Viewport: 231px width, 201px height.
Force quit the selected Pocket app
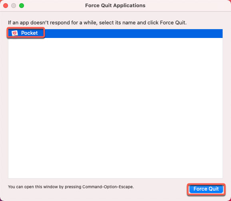pyautogui.click(x=206, y=189)
